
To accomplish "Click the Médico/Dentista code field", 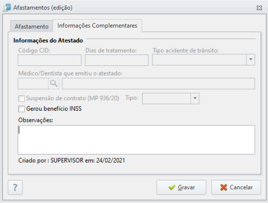I will (33, 84).
